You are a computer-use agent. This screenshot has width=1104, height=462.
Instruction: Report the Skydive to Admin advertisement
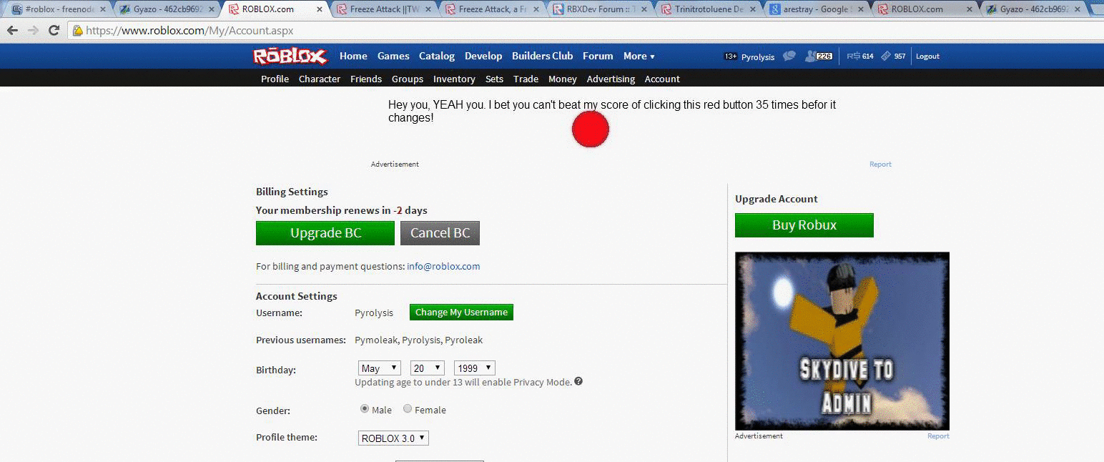[x=938, y=436]
